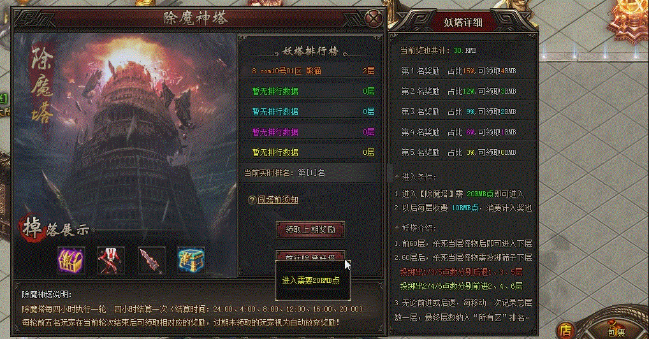Click the purple treasure chest drop item
The width and height of the screenshot is (649, 339).
coord(71,261)
